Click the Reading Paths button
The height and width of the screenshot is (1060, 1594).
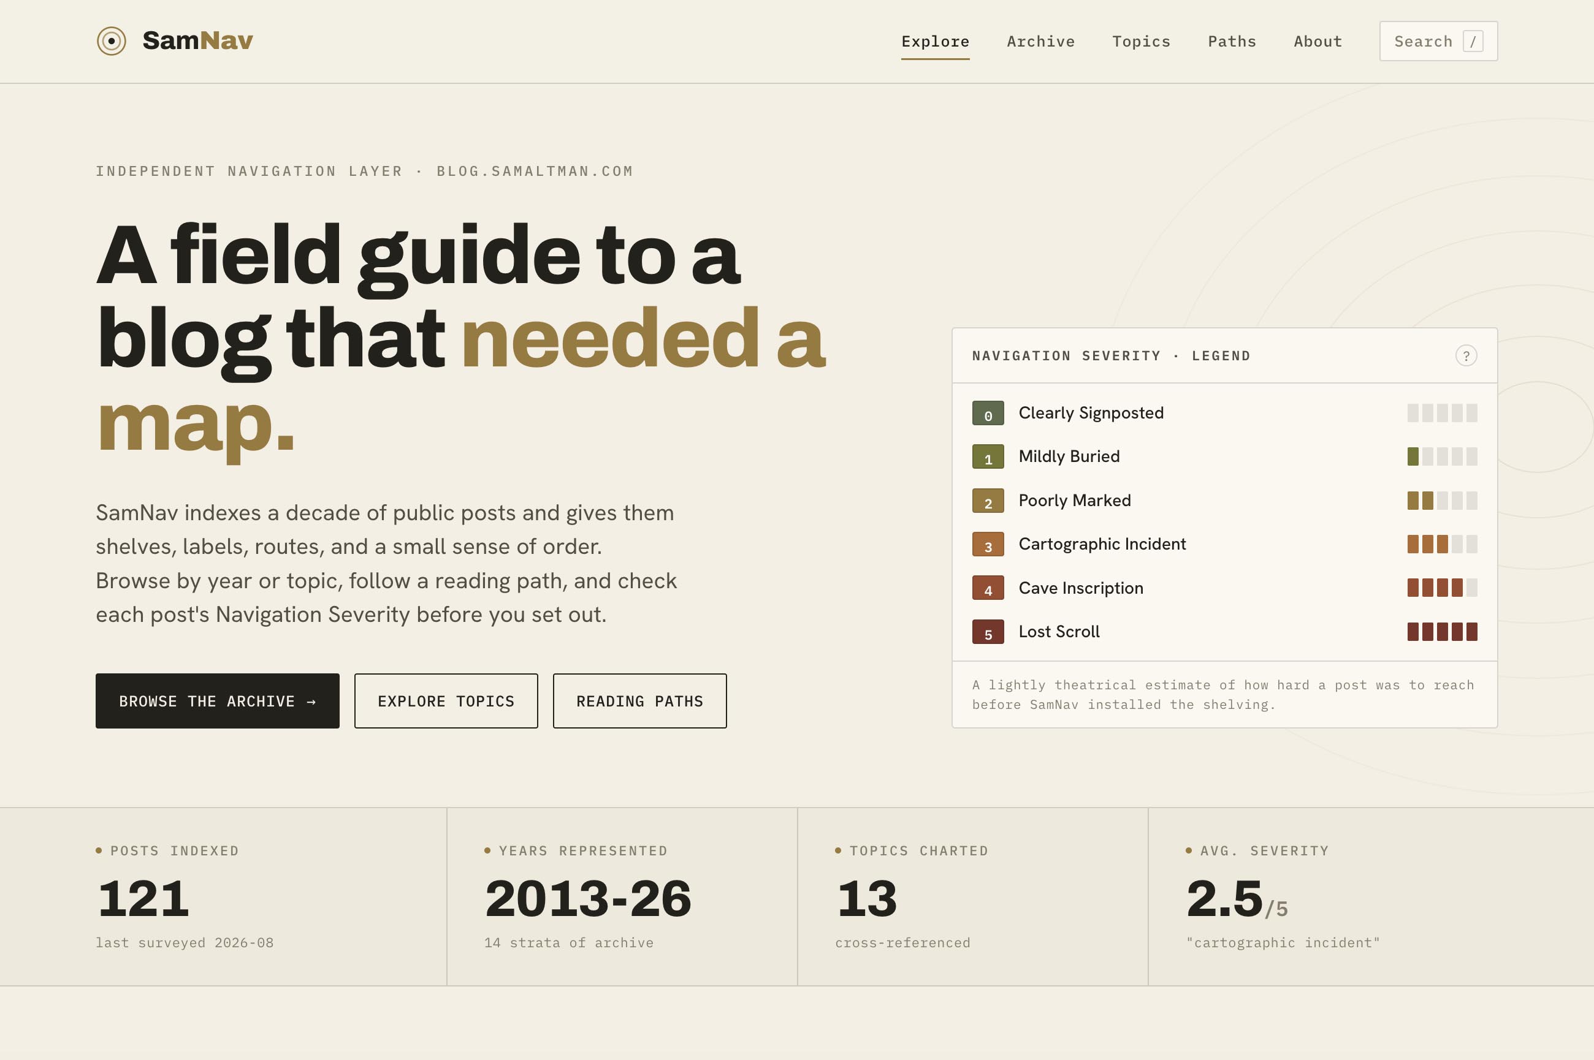[x=639, y=700]
